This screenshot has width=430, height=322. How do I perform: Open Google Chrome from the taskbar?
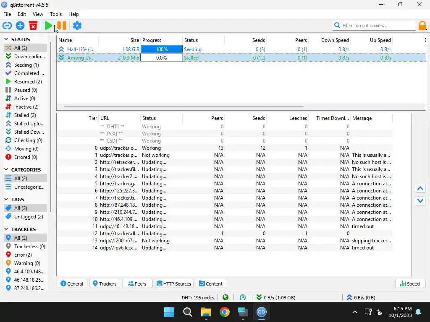point(225,312)
